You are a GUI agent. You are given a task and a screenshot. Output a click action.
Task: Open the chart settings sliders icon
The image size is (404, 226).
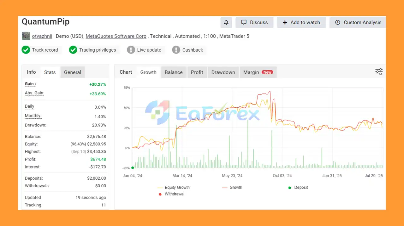pos(379,72)
